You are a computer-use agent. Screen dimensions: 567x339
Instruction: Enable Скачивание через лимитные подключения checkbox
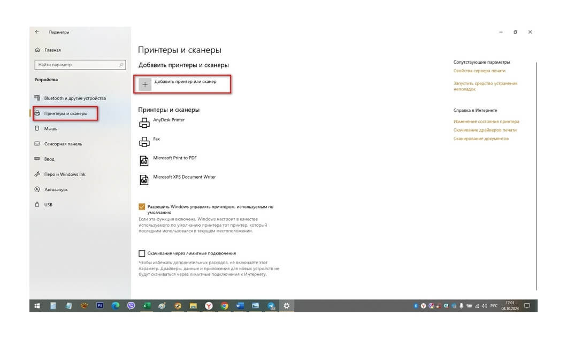[142, 253]
